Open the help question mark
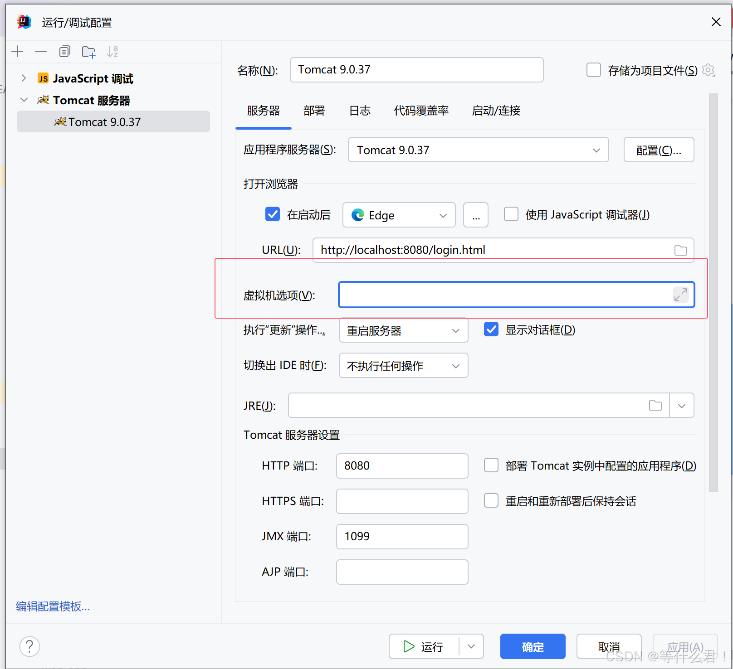 pos(30,646)
